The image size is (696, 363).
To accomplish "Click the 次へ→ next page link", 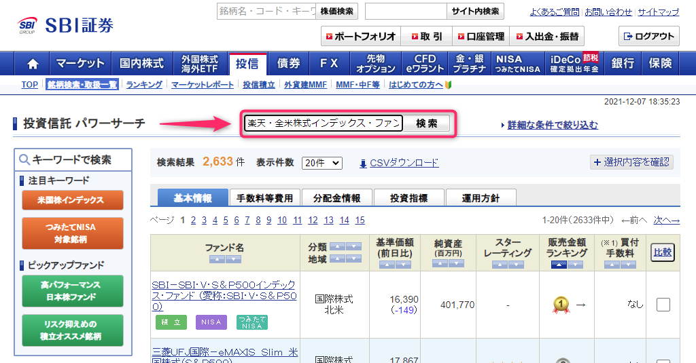I will click(666, 221).
